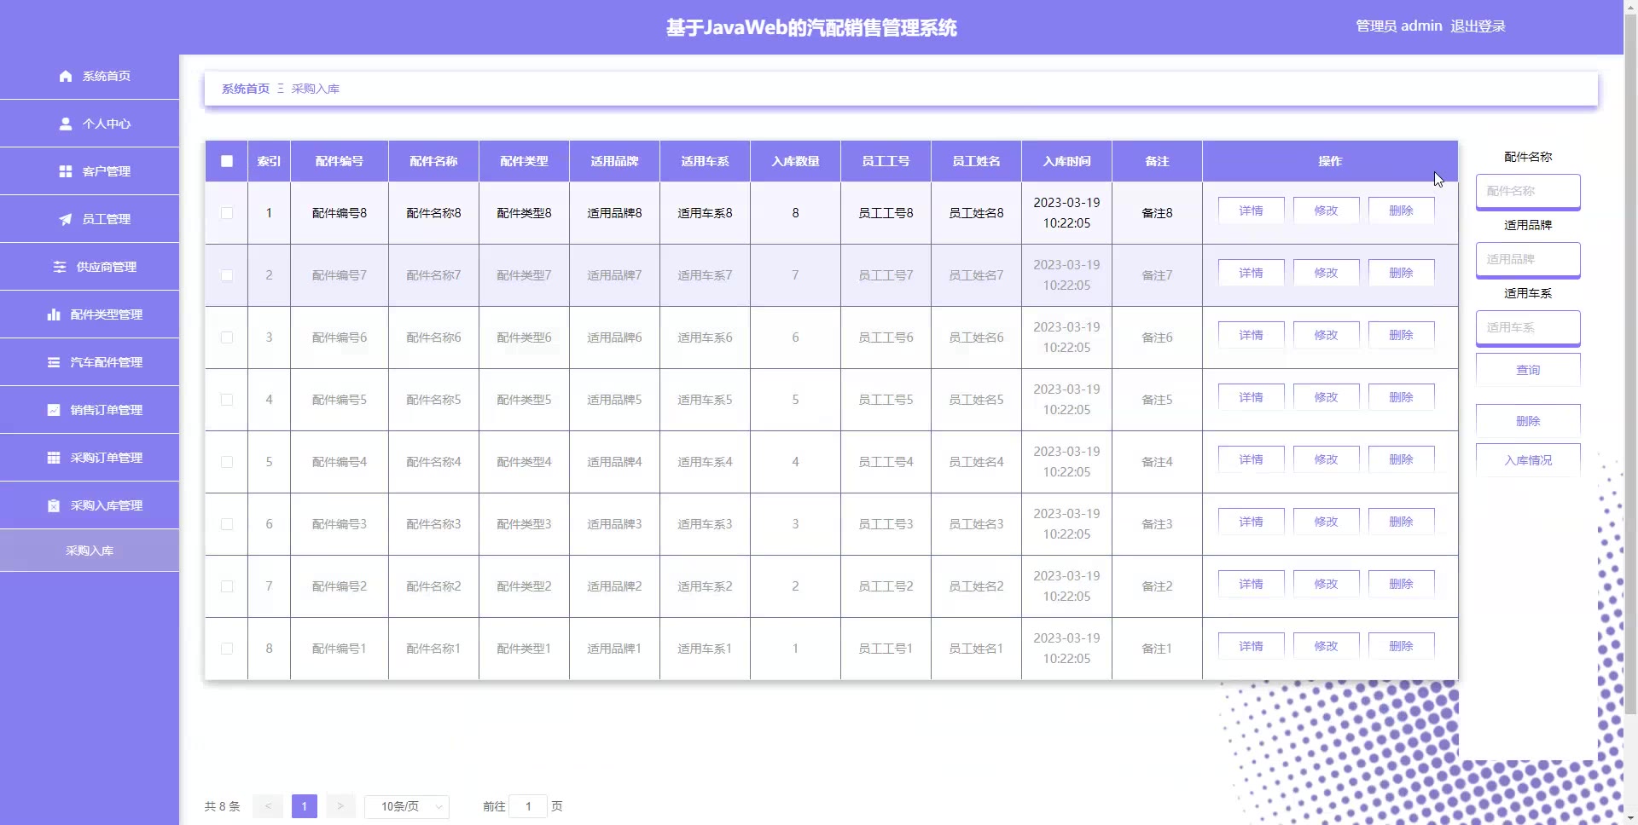The image size is (1638, 825).
Task: Click the cell 员工姓名5
Action: (976, 400)
